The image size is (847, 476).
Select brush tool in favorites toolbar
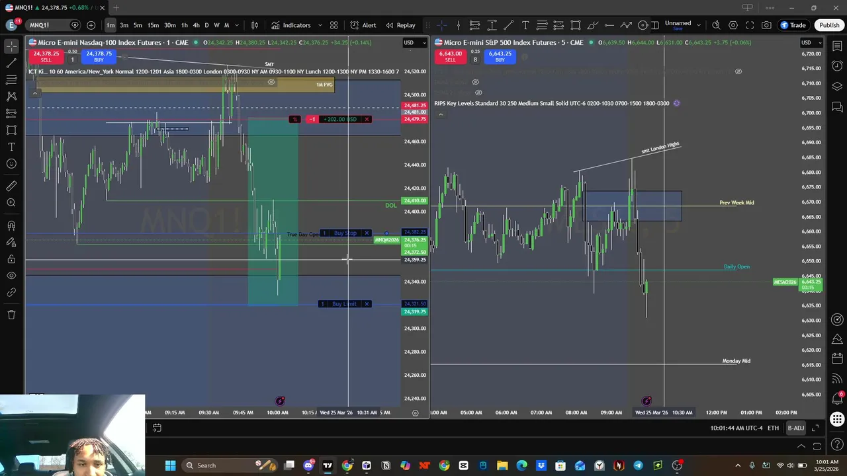[592, 25]
